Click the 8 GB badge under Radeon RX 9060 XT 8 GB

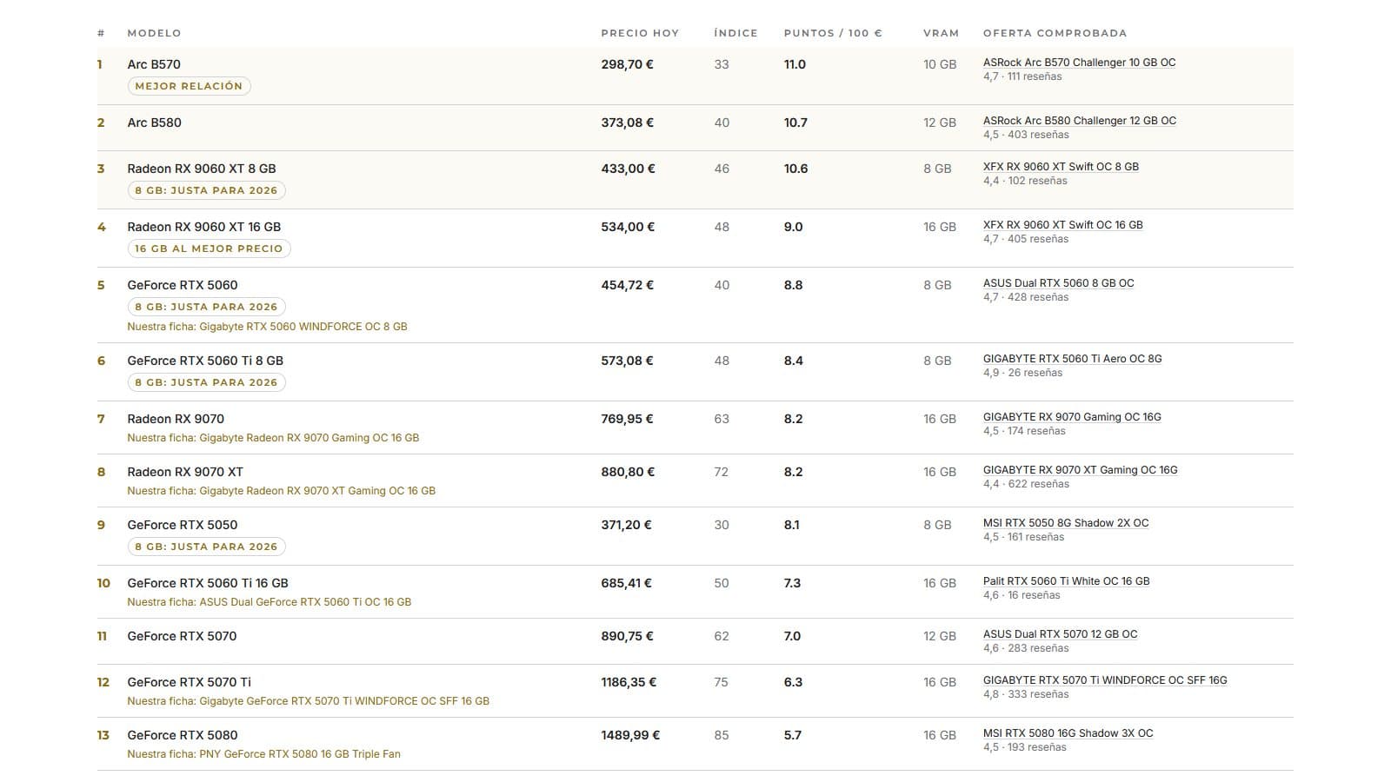206,190
